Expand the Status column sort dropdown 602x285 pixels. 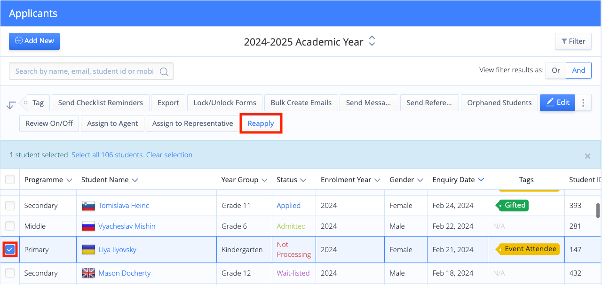click(303, 180)
